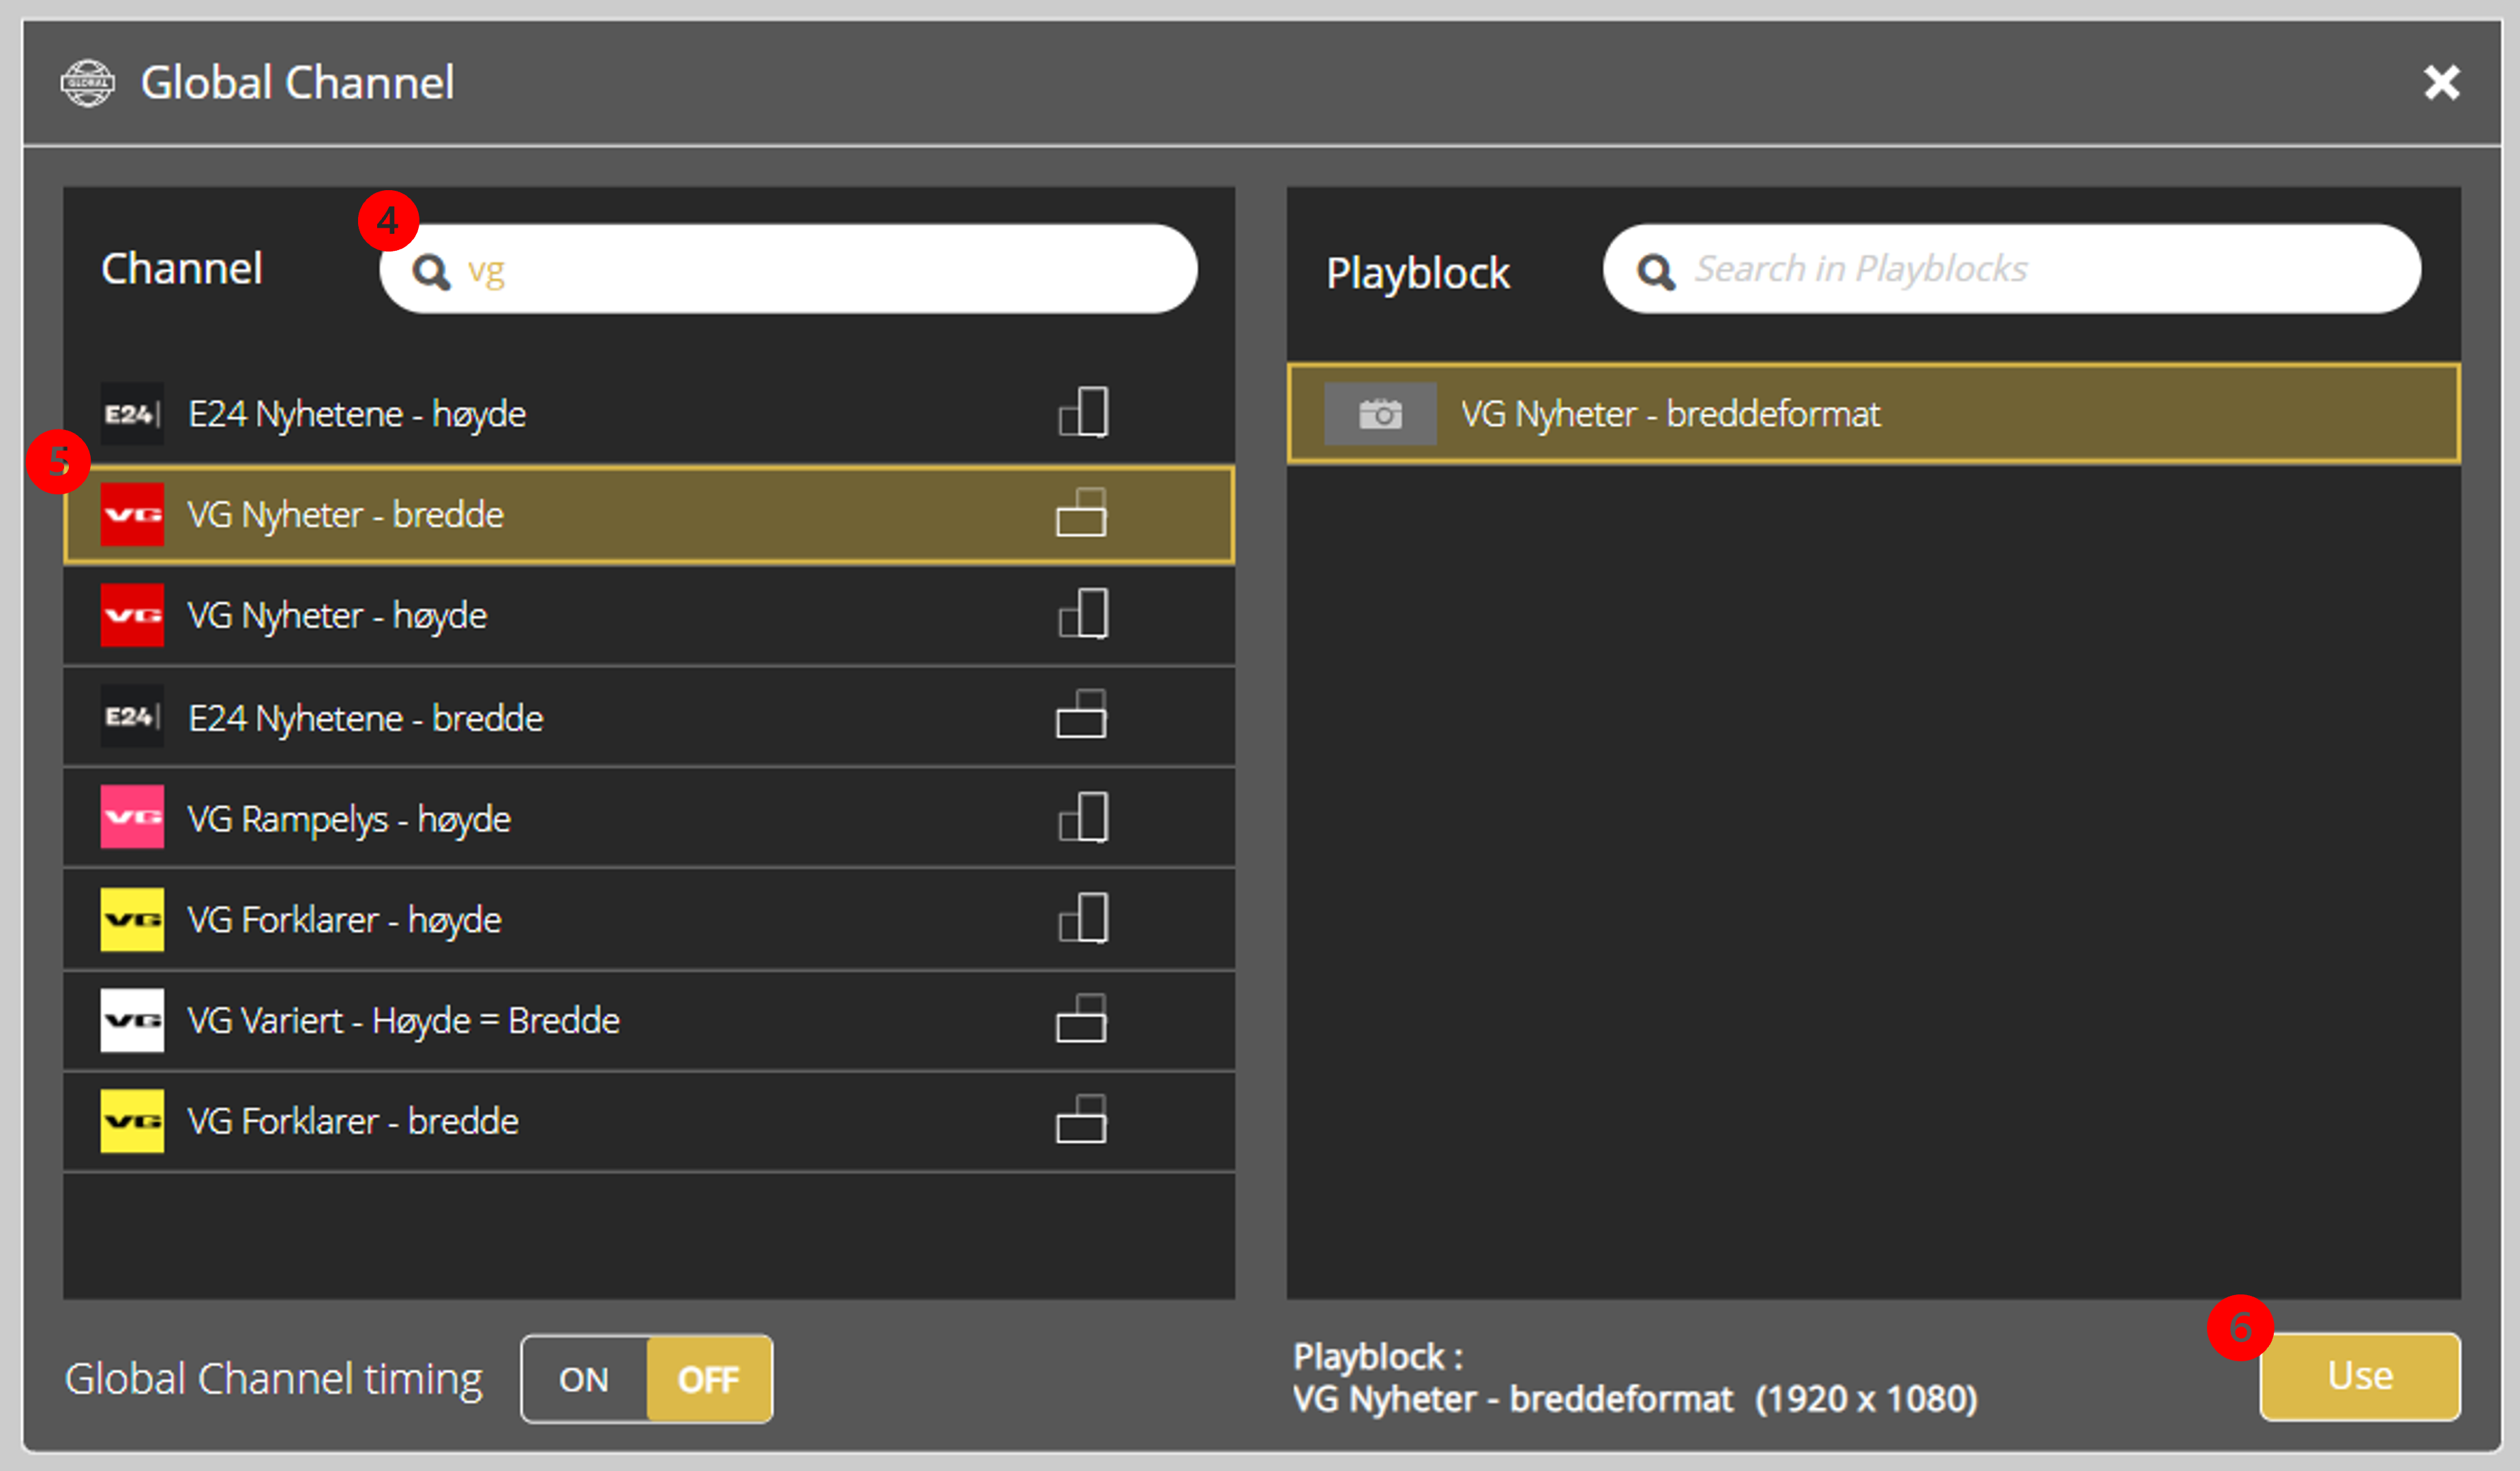2520x1471 pixels.
Task: Select VG Rampelys - høyde channel
Action: click(649, 819)
